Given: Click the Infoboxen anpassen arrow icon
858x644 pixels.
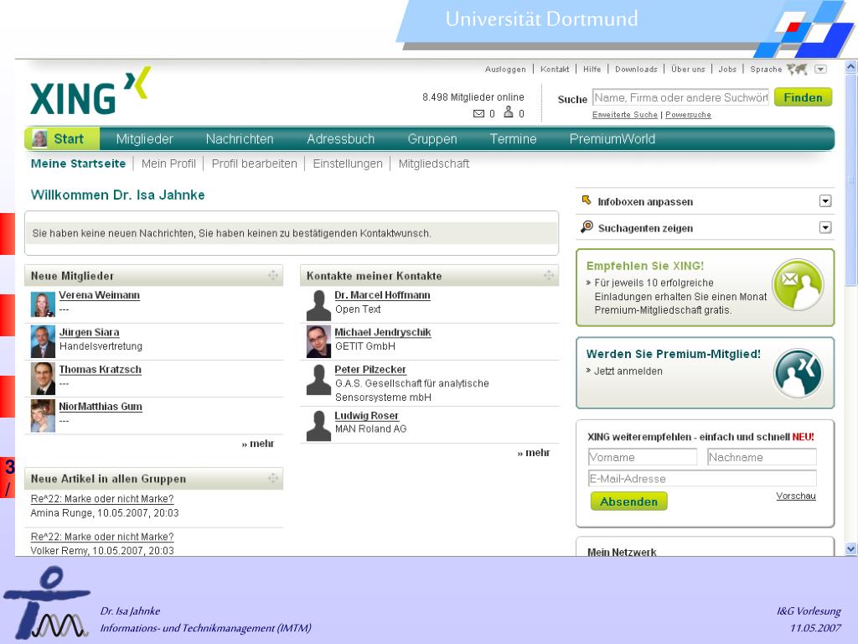Looking at the screenshot, I should coord(587,200).
